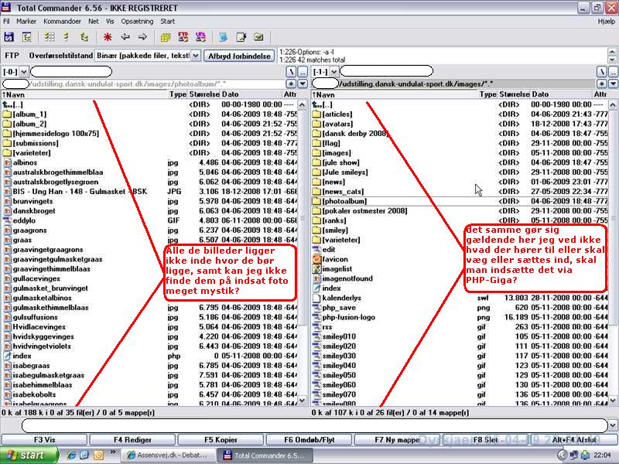Viewport: 619px width, 464px height.
Task: Click the FTP new connection icon
Action: pos(200,37)
